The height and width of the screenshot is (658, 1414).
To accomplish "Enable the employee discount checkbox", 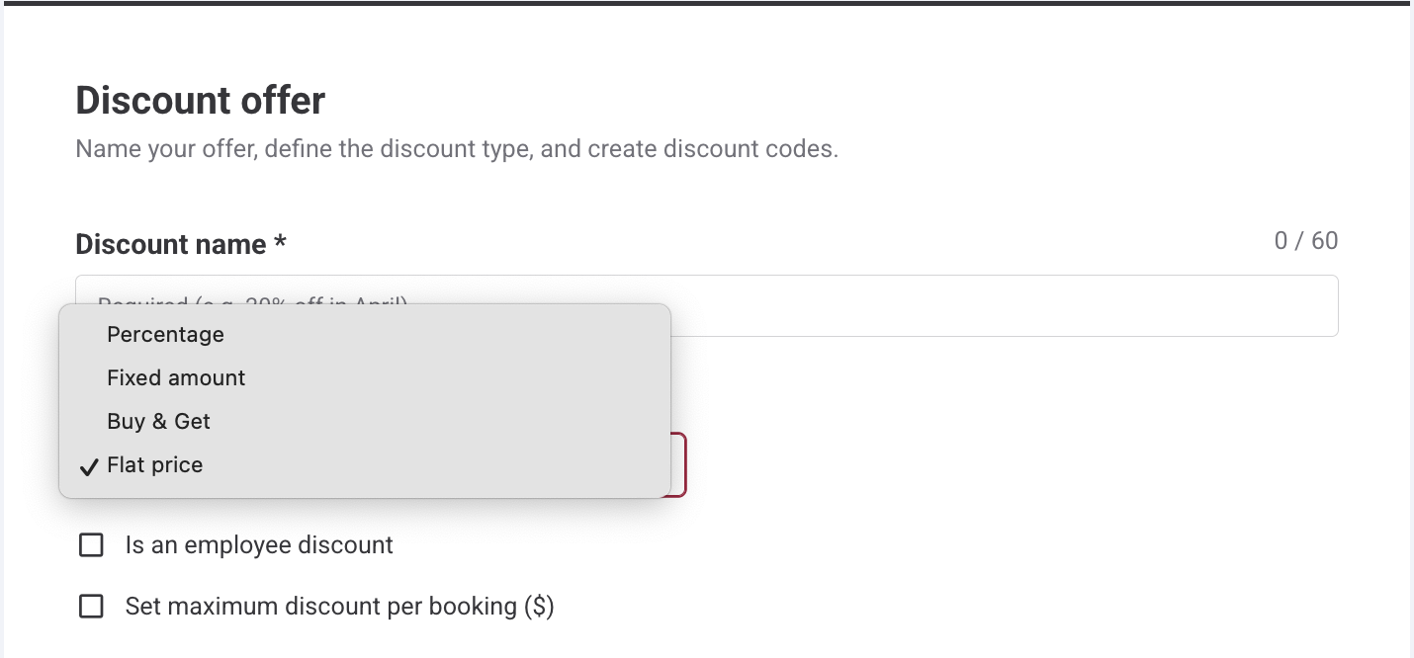I will (91, 545).
